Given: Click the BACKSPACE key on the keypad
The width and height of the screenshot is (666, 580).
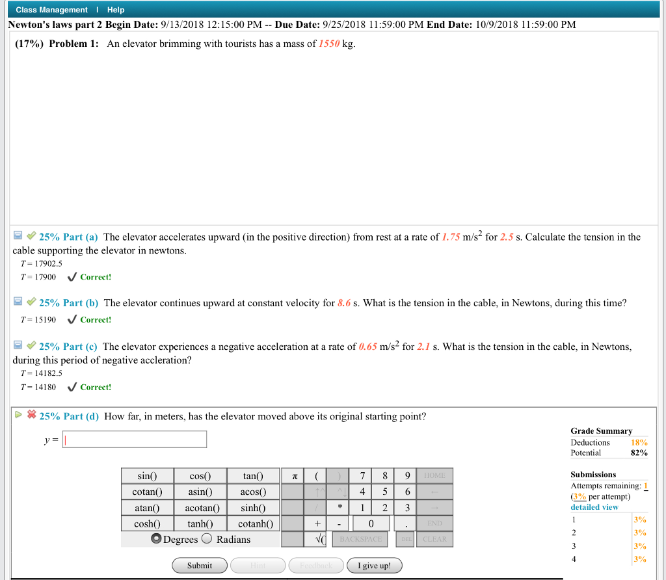Looking at the screenshot, I should [x=360, y=539].
